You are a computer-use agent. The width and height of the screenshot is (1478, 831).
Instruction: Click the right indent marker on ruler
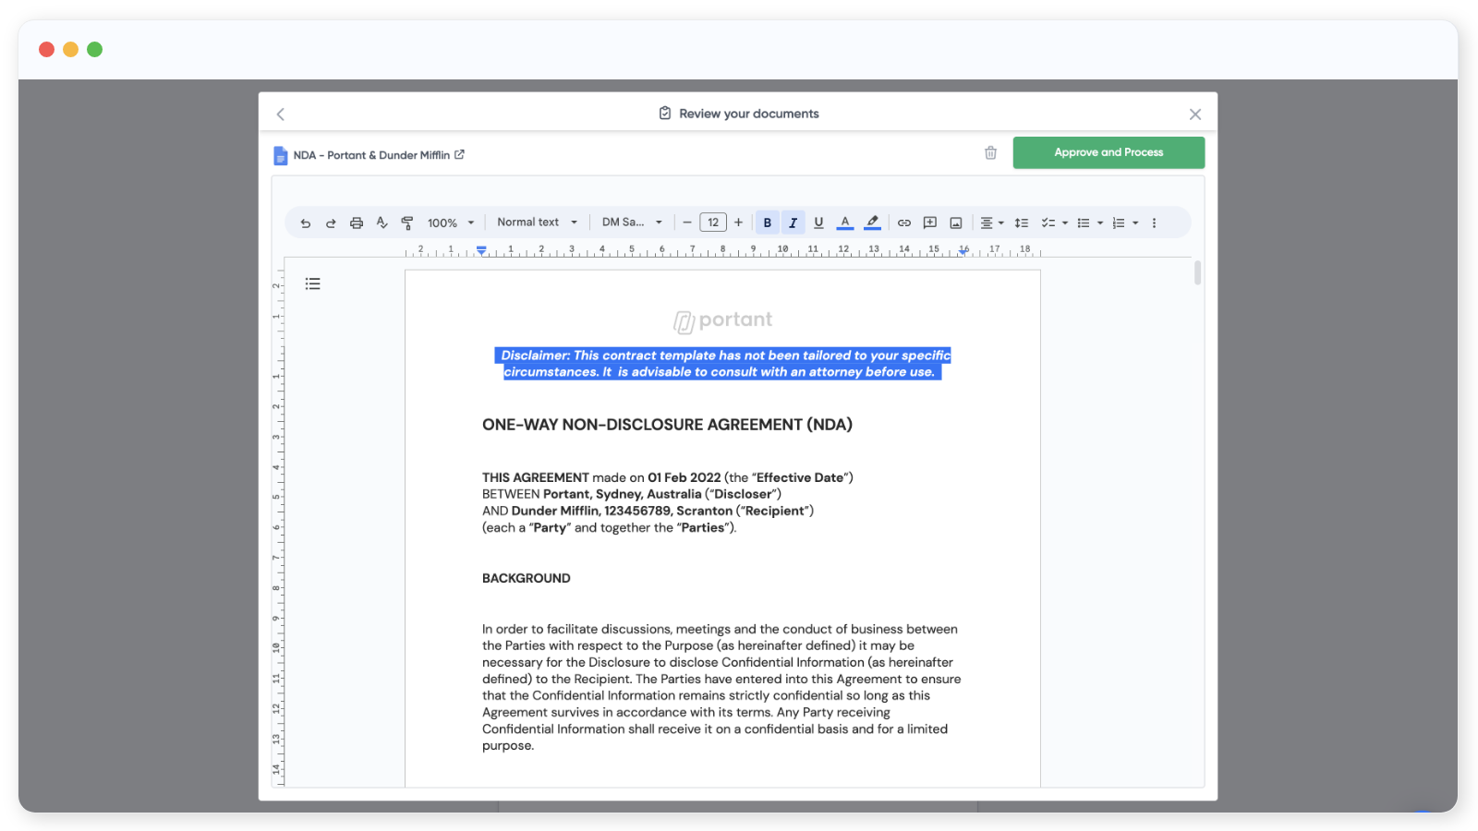tap(963, 251)
